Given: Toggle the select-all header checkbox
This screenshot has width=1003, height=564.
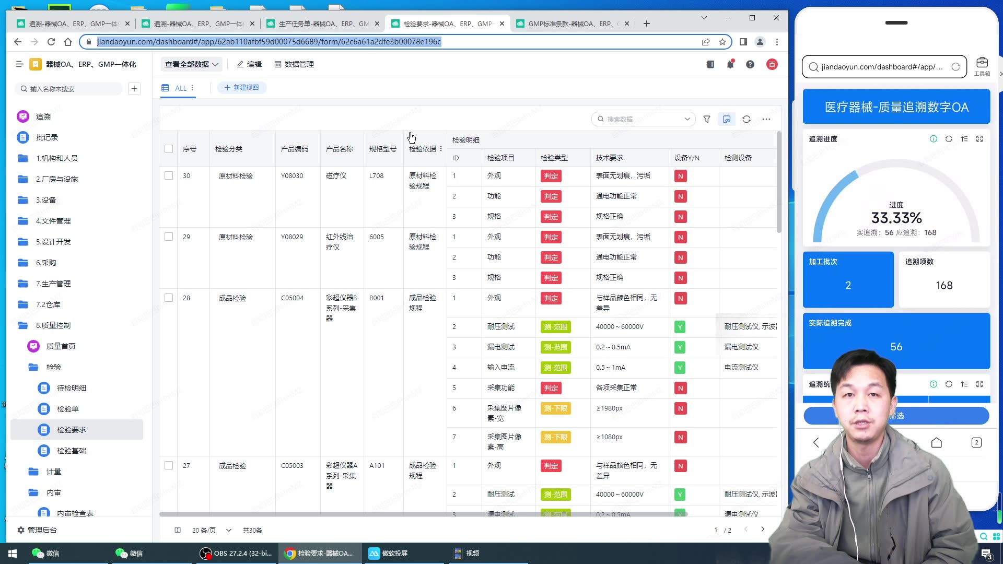Looking at the screenshot, I should tap(169, 149).
